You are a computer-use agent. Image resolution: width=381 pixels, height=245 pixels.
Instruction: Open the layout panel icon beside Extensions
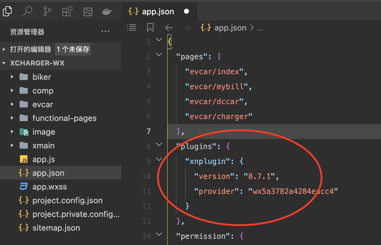[88, 12]
